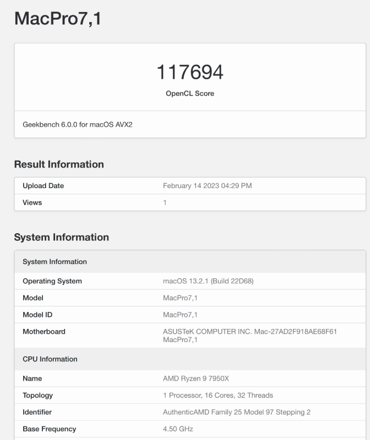Click the Views row label
The width and height of the screenshot is (370, 440).
coord(32,202)
